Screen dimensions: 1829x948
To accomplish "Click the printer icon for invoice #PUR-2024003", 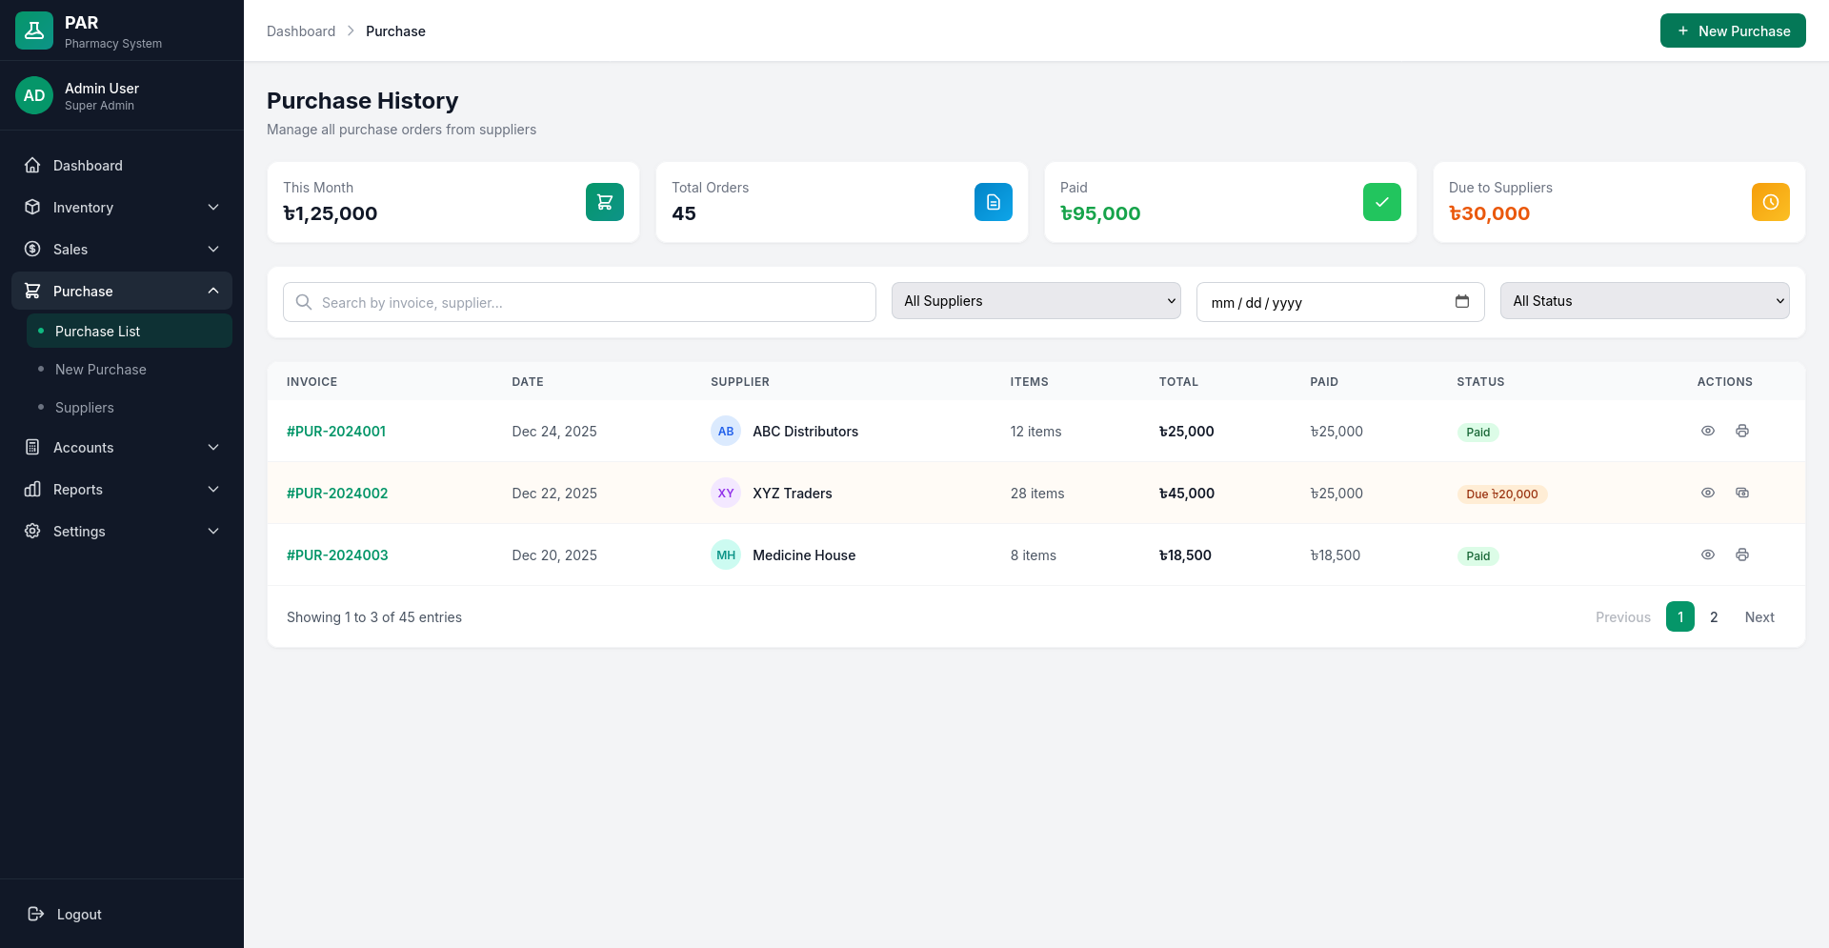I will click(1742, 555).
